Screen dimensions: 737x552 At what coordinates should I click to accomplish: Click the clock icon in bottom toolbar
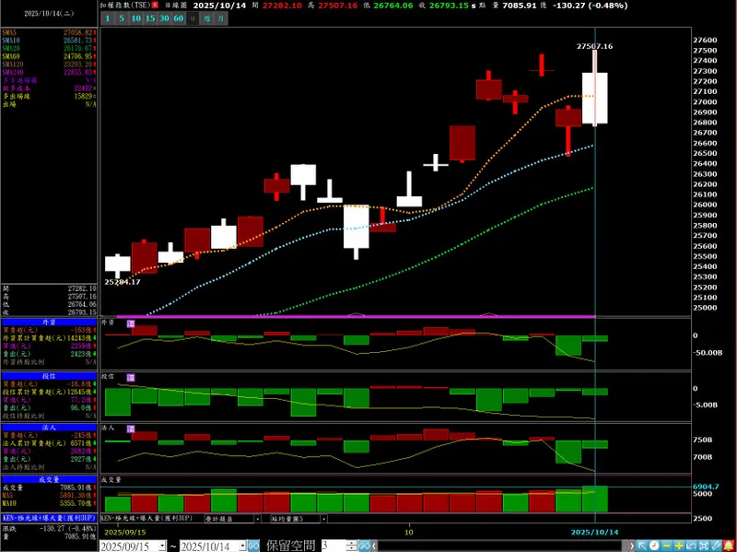[x=654, y=546]
